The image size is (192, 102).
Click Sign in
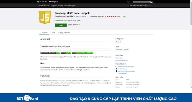click(129, 2)
